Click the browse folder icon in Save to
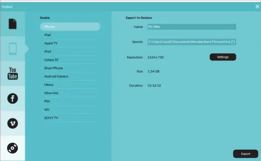261x161 pixels. click(x=233, y=42)
